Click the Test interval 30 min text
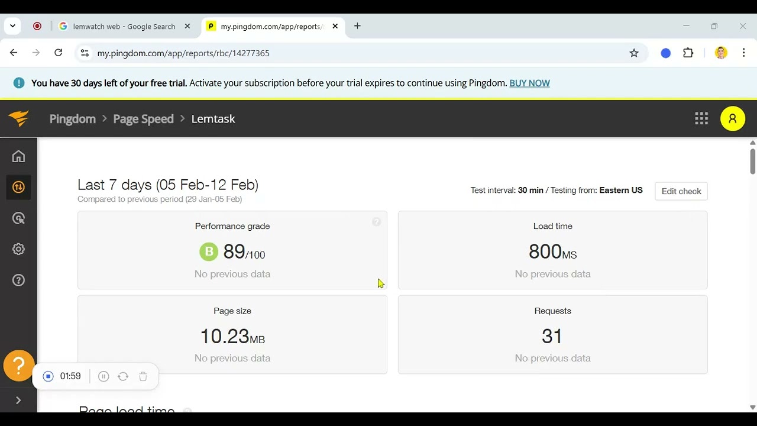This screenshot has height=426, width=757. point(507,191)
